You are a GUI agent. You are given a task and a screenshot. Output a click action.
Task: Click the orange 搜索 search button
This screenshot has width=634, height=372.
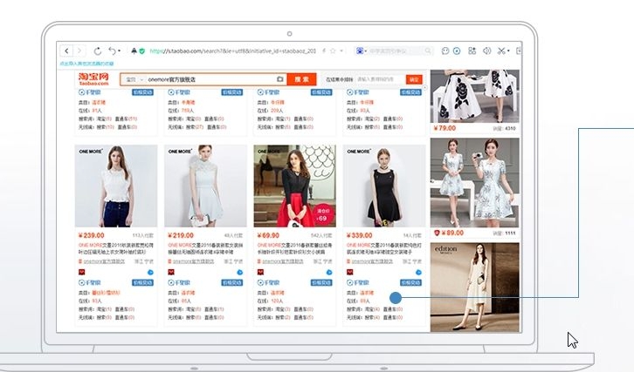coord(301,79)
